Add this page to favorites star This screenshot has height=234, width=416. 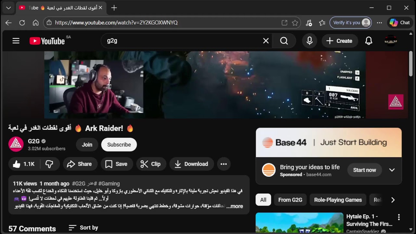point(295,23)
